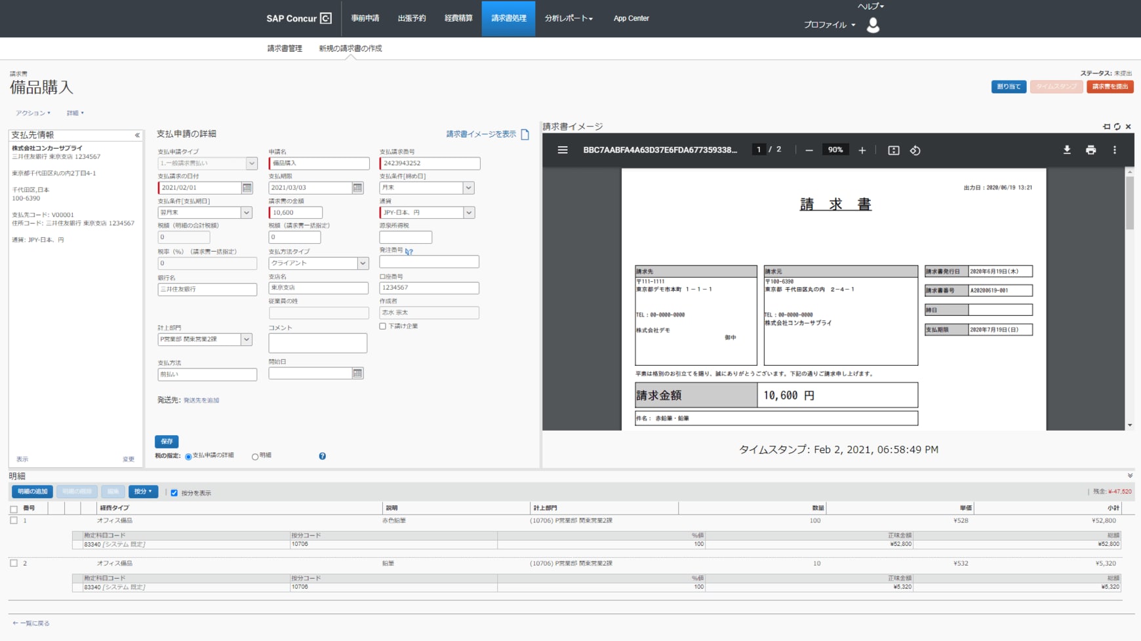Viewport: 1141px width, 641px height.
Task: Open the 支払方法タイプ dropdown
Action: [x=362, y=263]
